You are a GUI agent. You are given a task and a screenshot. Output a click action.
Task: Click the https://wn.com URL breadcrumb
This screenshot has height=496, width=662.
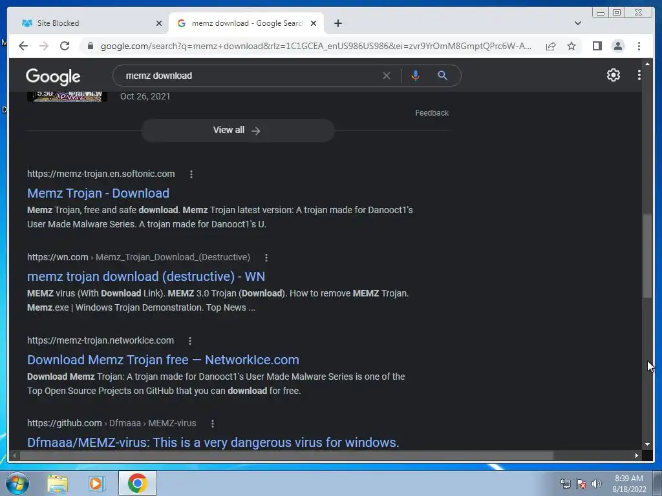(x=138, y=257)
